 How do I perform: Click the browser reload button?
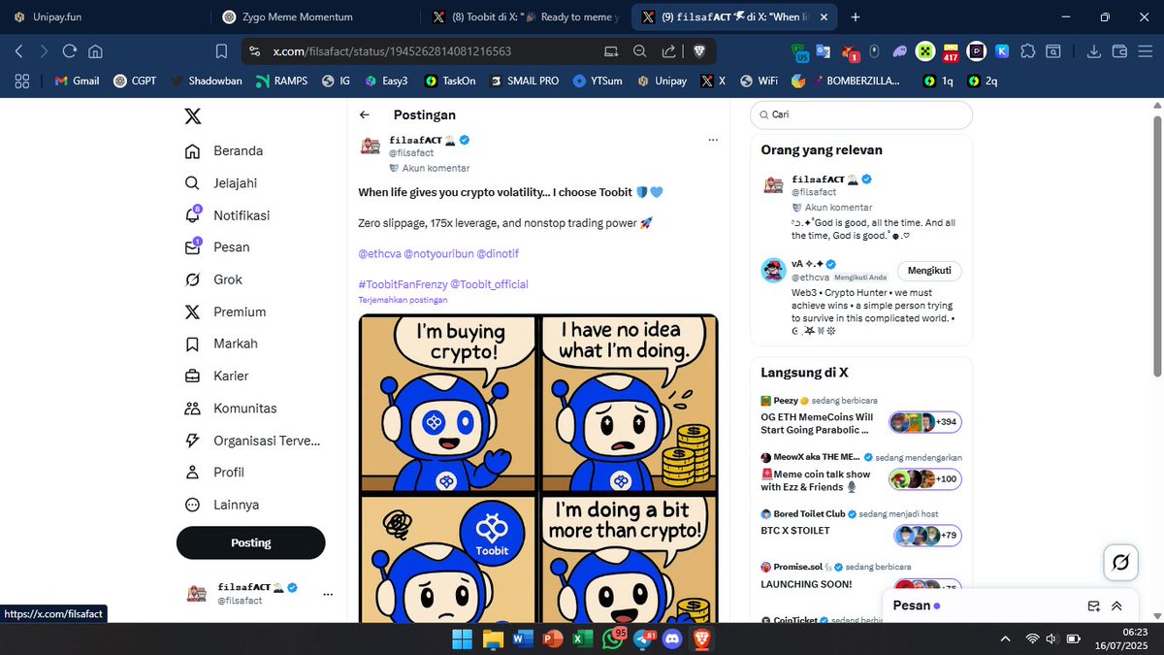pyautogui.click(x=70, y=51)
